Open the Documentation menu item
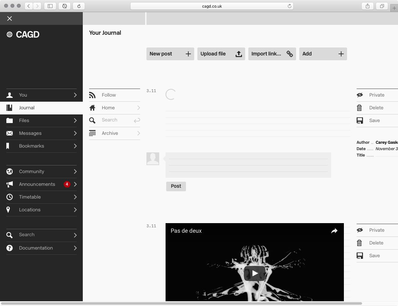 41,248
